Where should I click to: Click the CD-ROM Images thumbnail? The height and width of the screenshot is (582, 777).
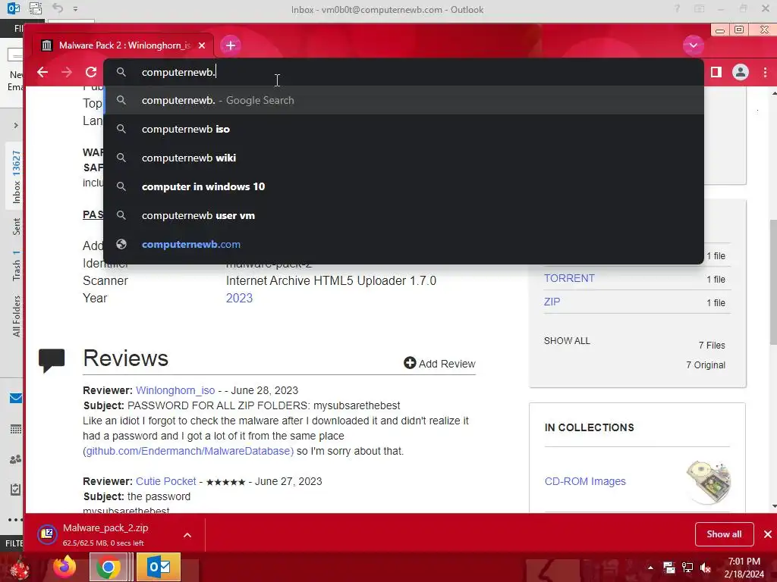click(x=709, y=481)
